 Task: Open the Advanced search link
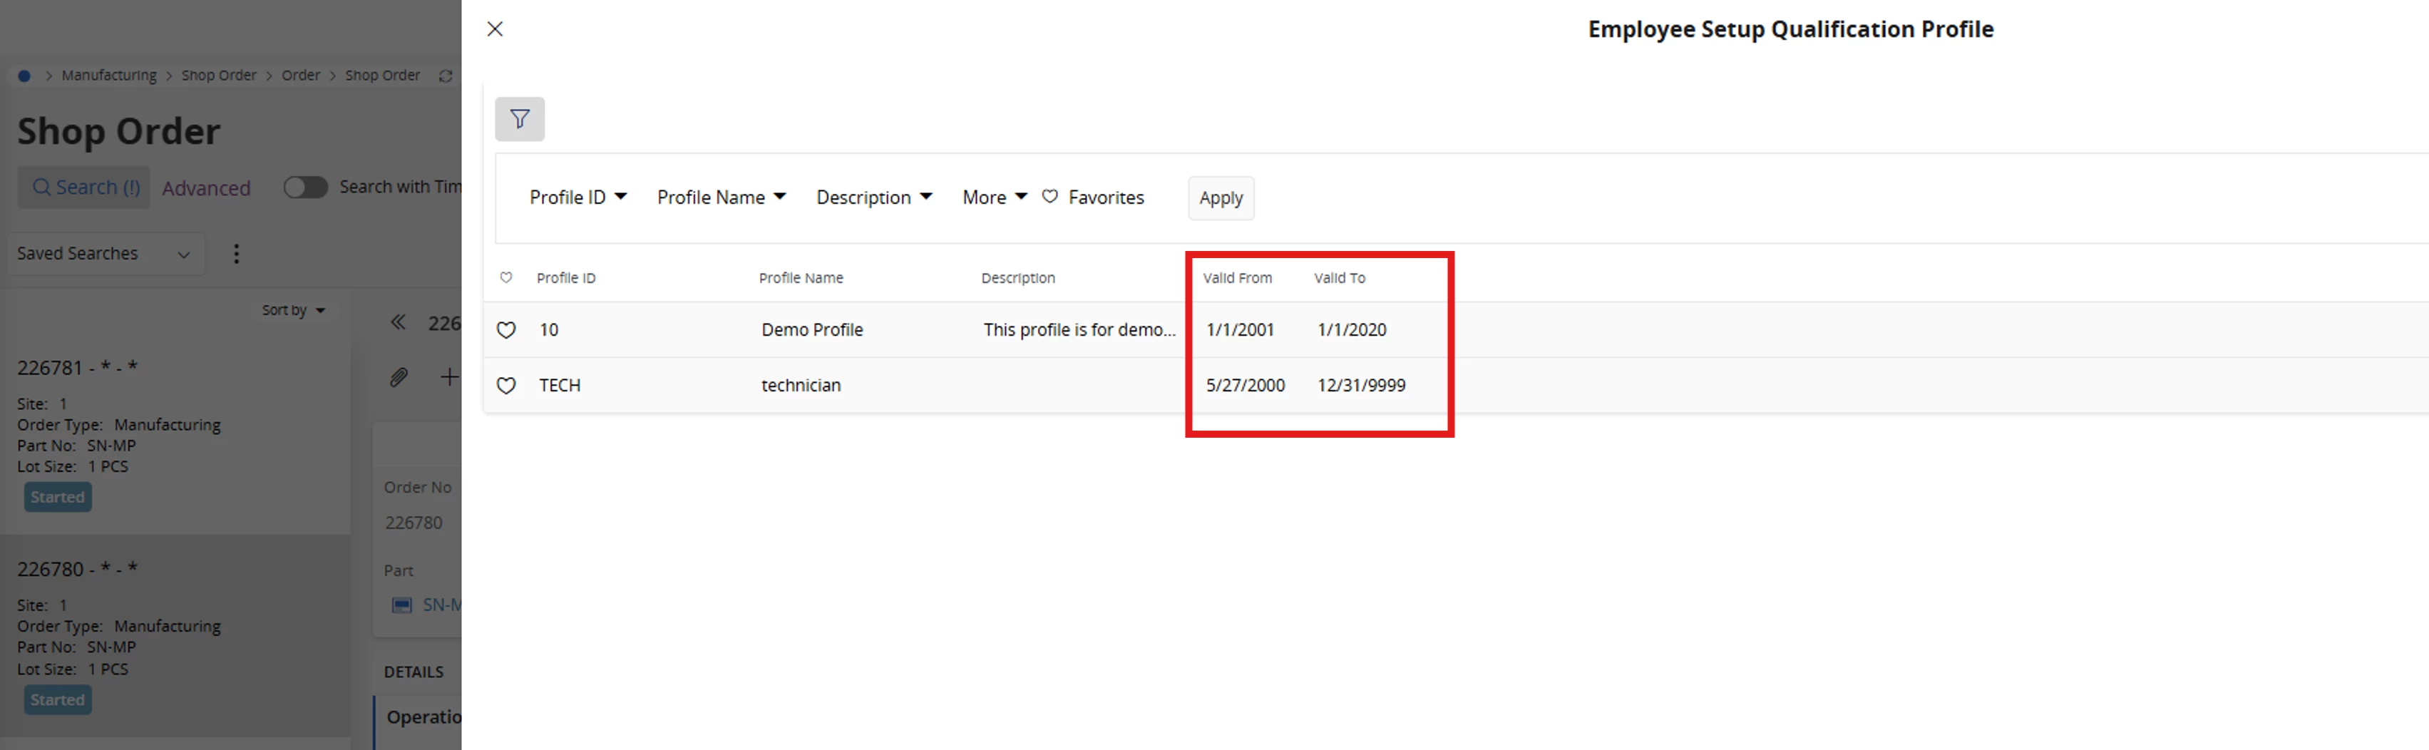pyautogui.click(x=207, y=189)
